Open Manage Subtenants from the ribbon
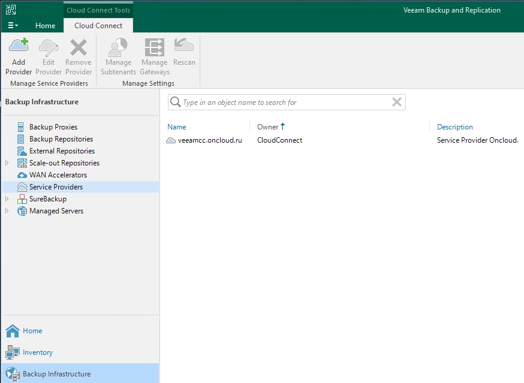 118,56
